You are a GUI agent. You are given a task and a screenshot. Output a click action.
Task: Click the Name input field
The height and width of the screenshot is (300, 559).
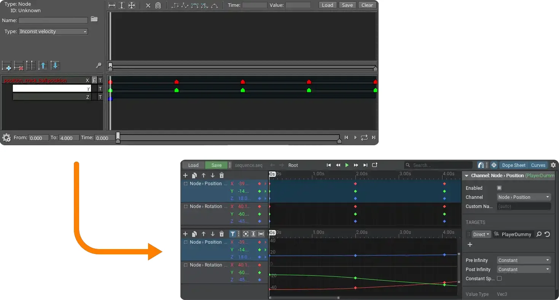click(x=53, y=20)
